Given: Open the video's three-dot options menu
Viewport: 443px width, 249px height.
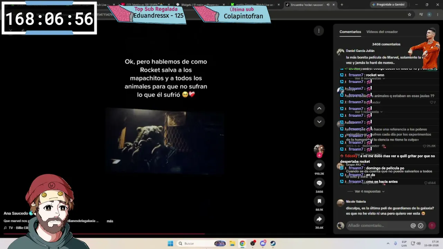Looking at the screenshot, I should point(319,31).
